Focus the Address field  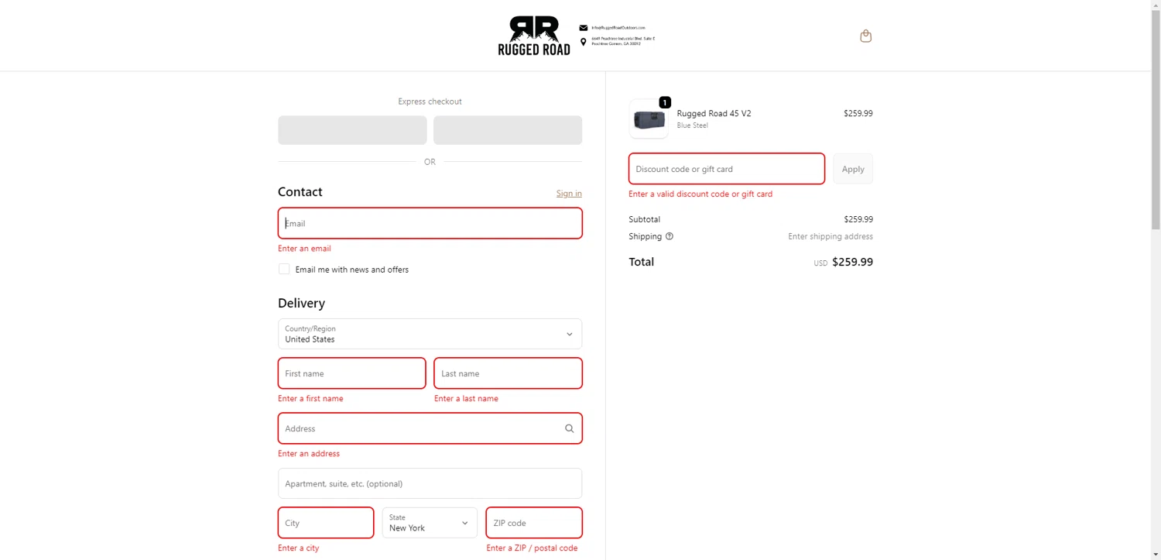(430, 428)
